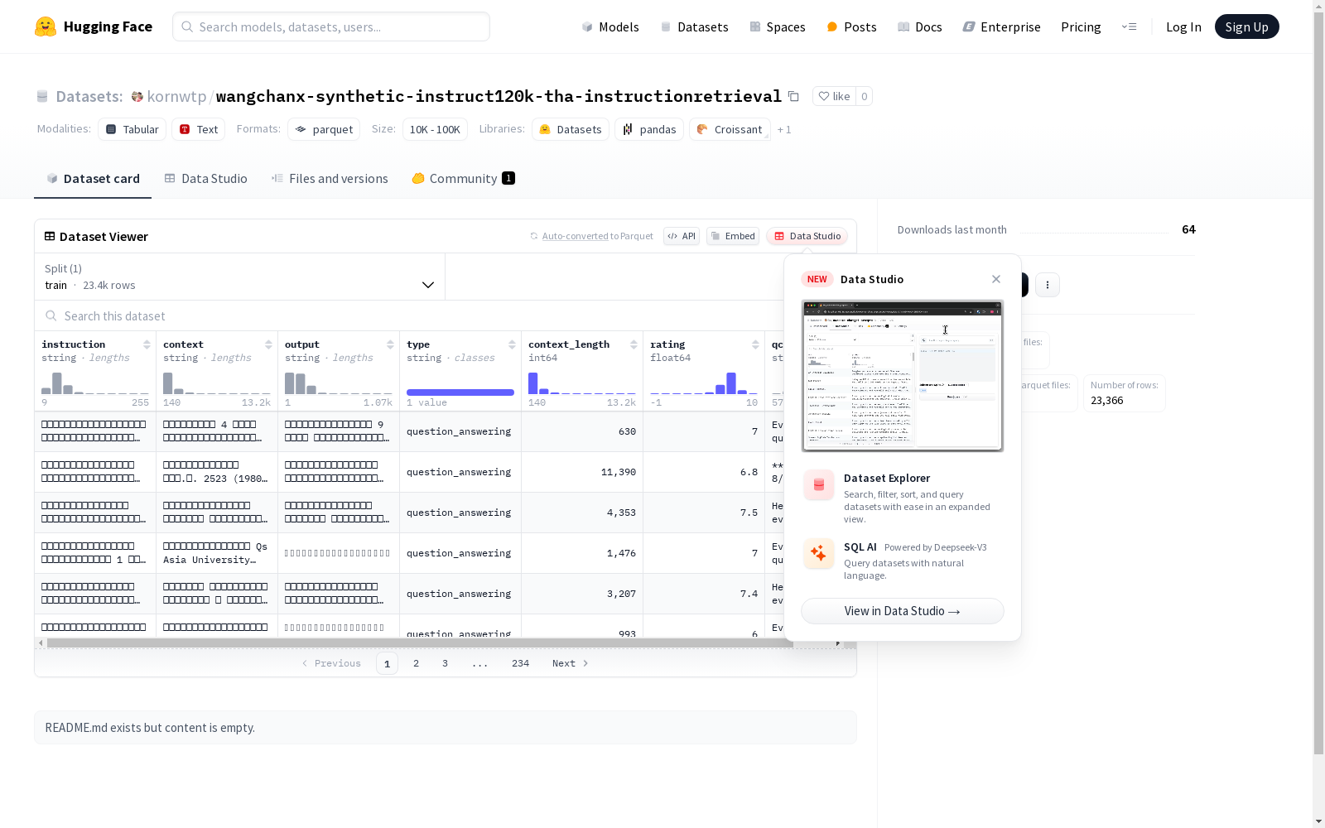Click the rating histogram bar chart
Image resolution: width=1325 pixels, height=828 pixels.
[704, 383]
